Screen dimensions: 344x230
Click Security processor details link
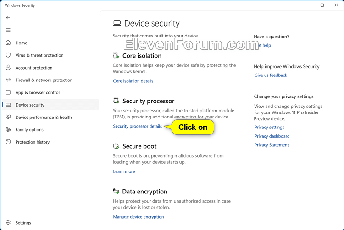[137, 126]
